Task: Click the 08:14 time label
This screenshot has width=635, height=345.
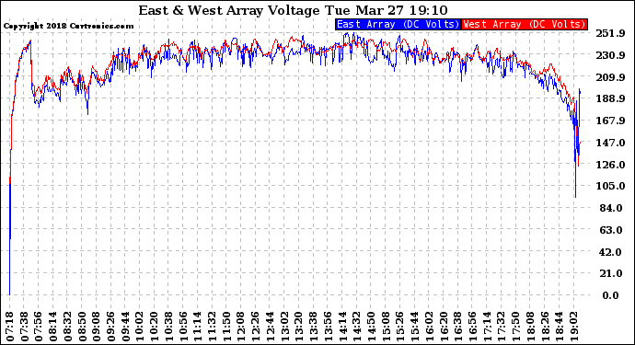Action: pyautogui.click(x=53, y=327)
